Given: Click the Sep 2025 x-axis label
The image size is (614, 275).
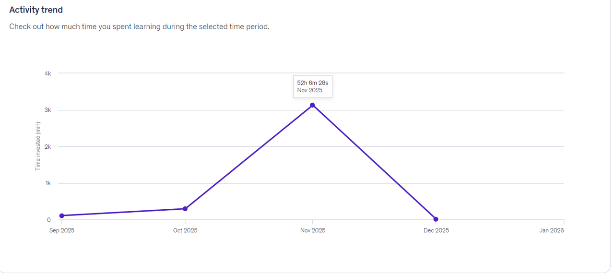Looking at the screenshot, I should [62, 230].
